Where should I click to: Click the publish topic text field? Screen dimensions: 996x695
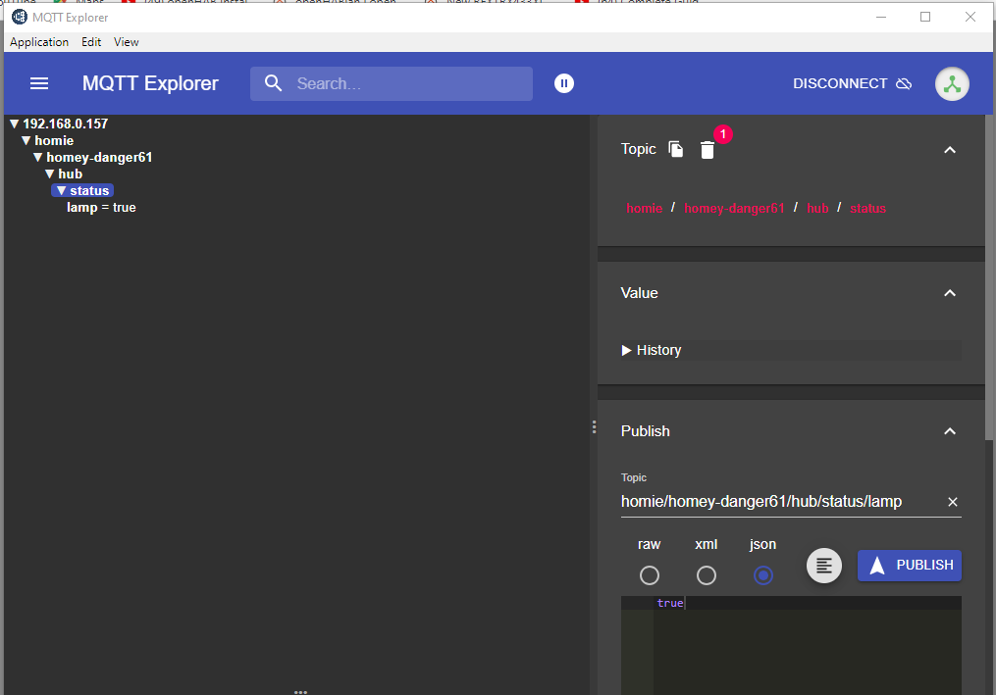[x=781, y=502]
